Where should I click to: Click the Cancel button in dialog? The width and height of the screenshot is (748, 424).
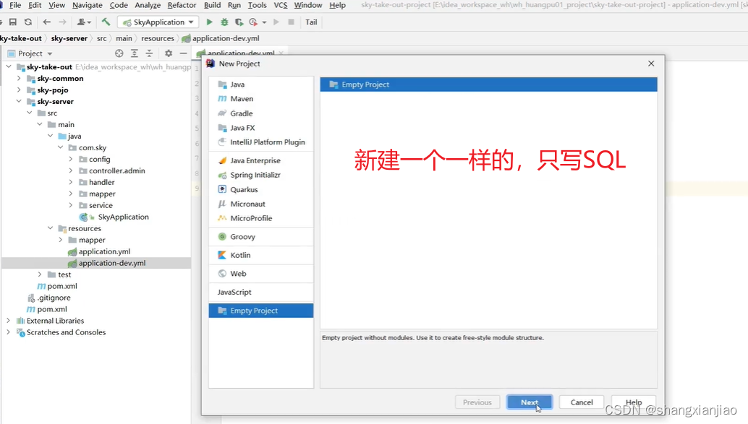[582, 402]
